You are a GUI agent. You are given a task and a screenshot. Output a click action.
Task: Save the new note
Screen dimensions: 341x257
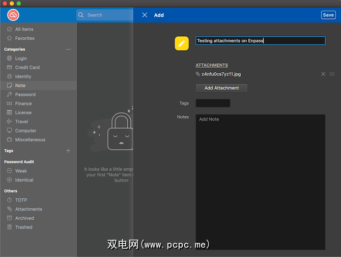[x=328, y=15]
